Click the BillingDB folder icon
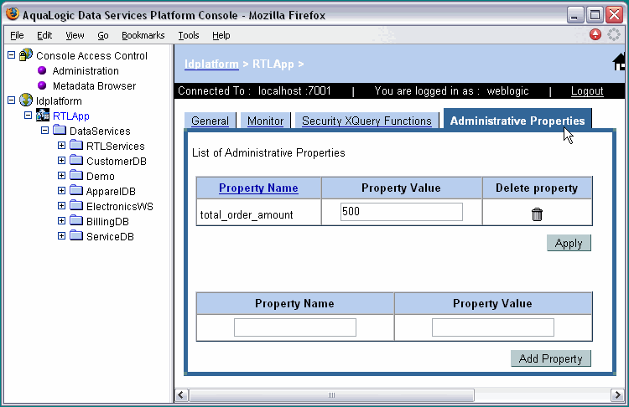This screenshot has width=629, height=407. coord(76,220)
